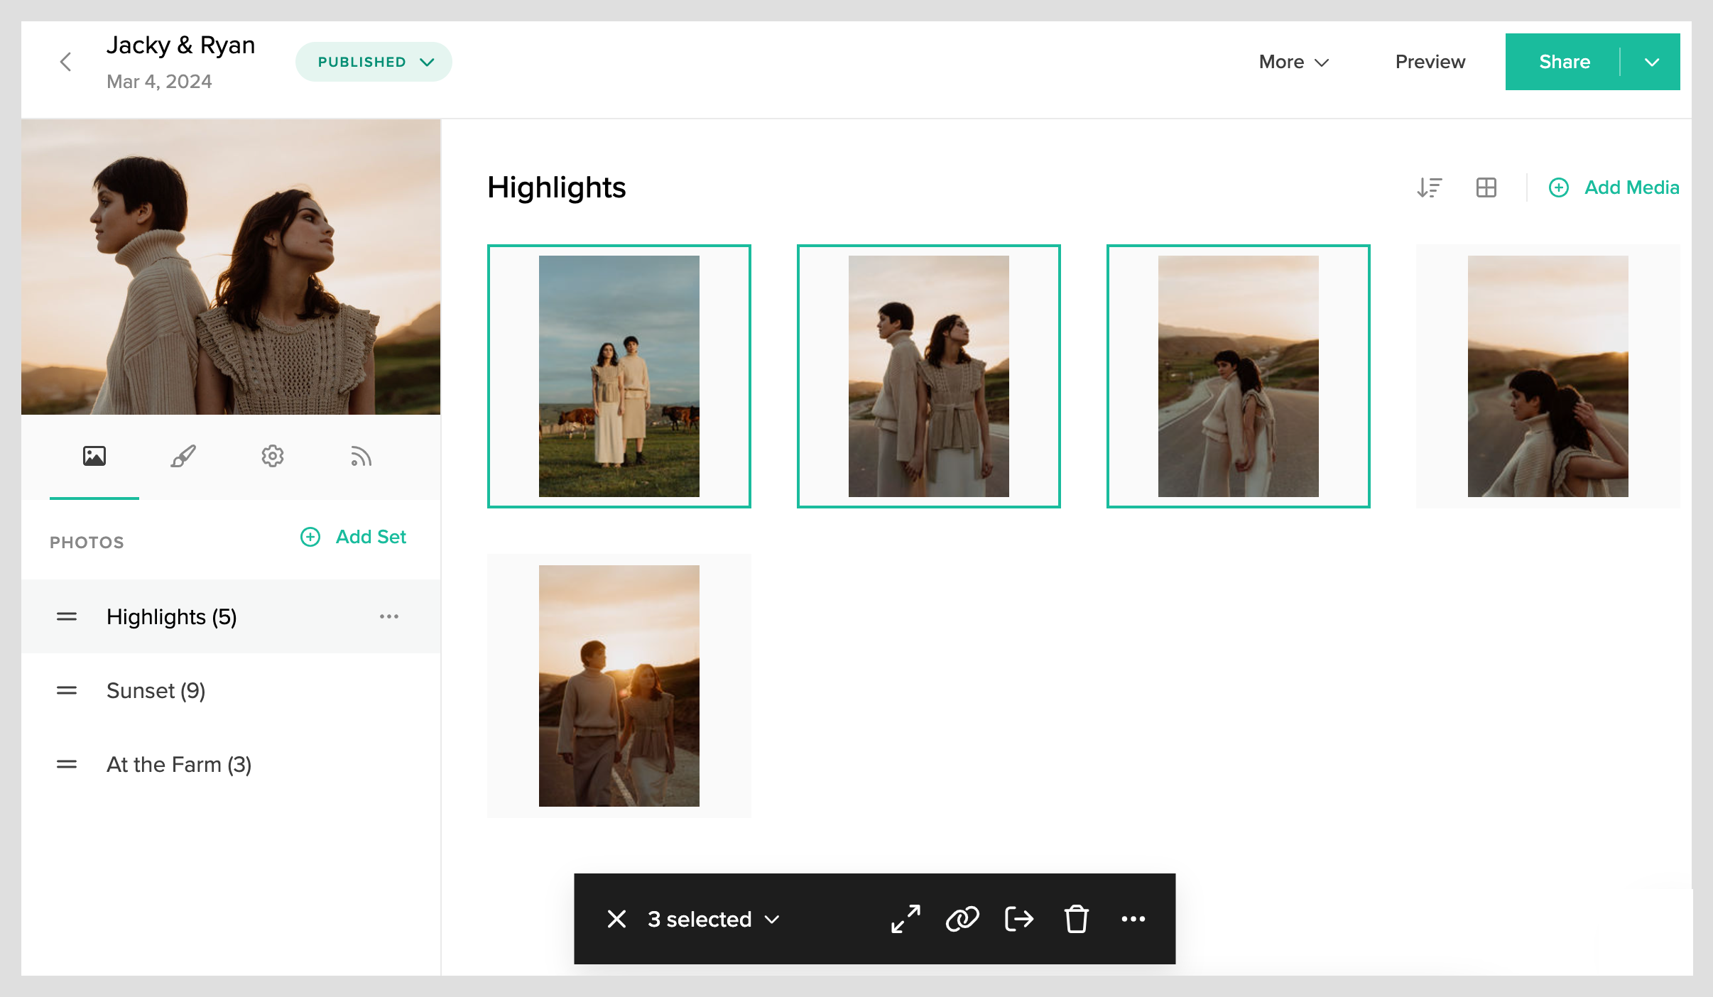Change grid layout view icon
1713x997 pixels.
(x=1486, y=187)
